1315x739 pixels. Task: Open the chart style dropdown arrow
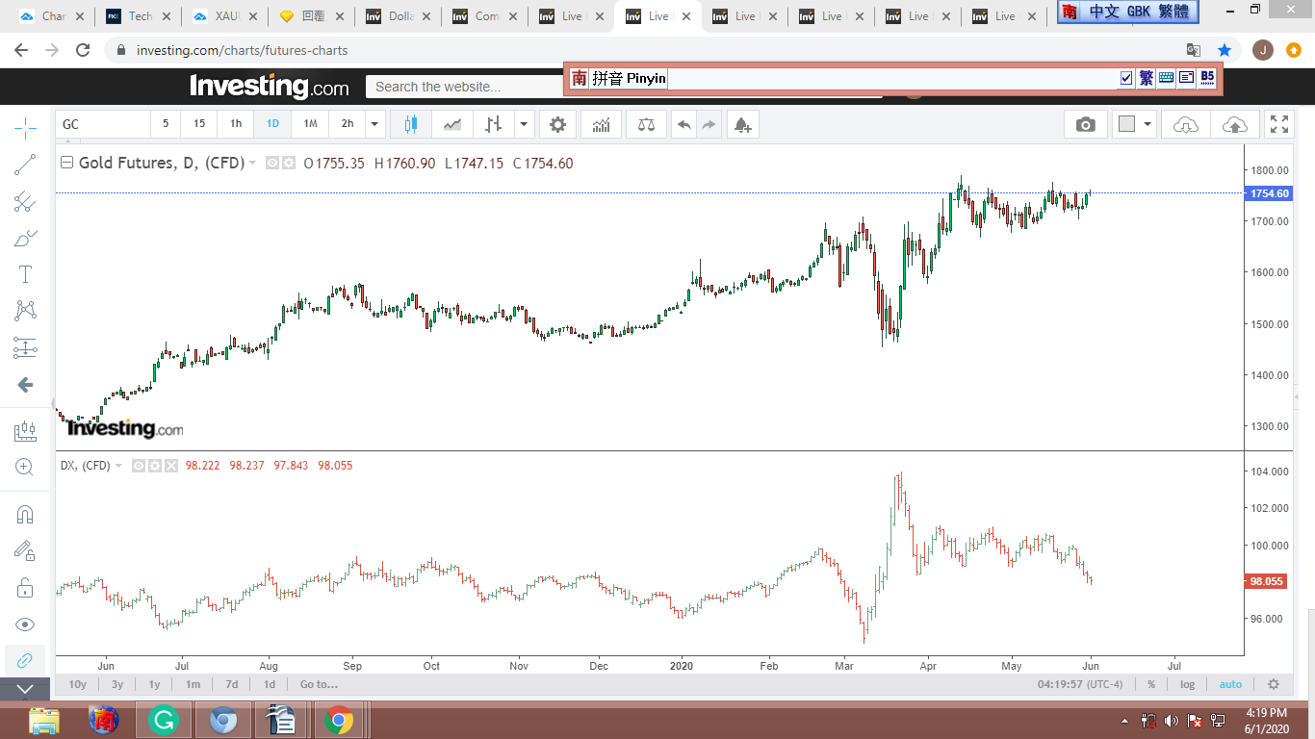pos(524,124)
